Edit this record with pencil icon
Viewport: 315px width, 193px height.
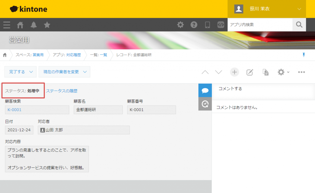click(x=250, y=72)
